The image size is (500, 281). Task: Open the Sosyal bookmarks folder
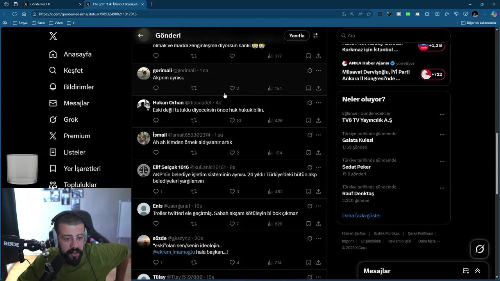pos(20,23)
